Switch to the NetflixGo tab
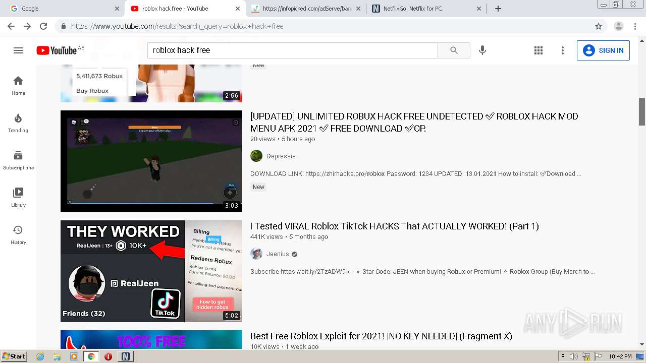 coord(427,9)
